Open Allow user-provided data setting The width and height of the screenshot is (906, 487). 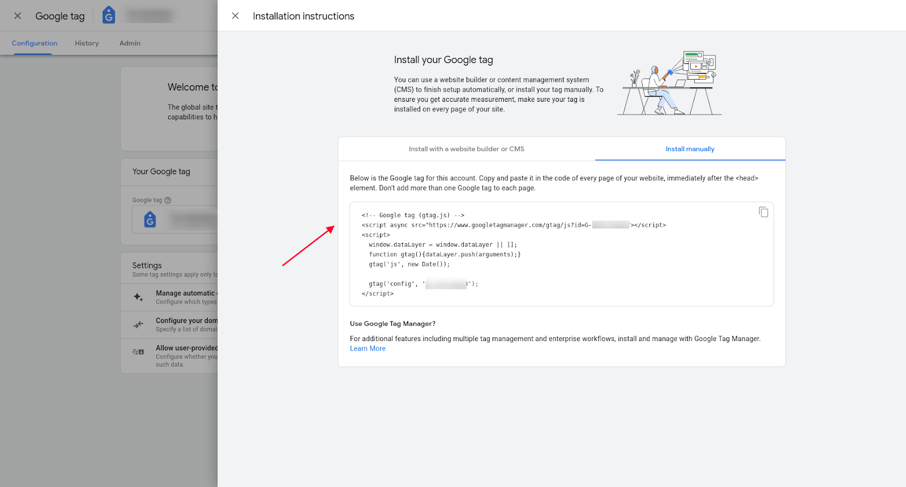click(x=169, y=356)
